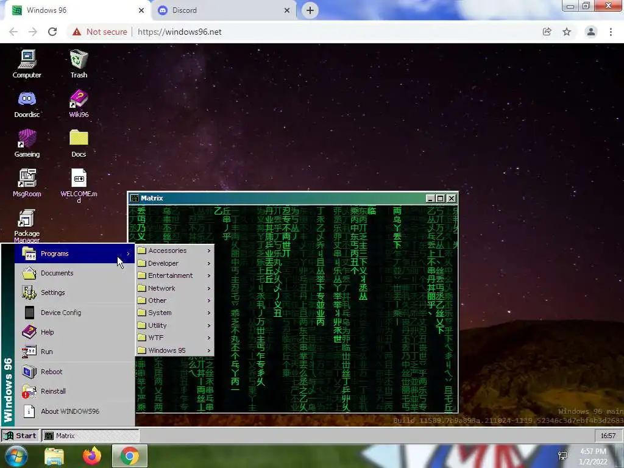The height and width of the screenshot is (468, 624).
Task: Select the Windows 96 browser tab
Action: coord(78,10)
